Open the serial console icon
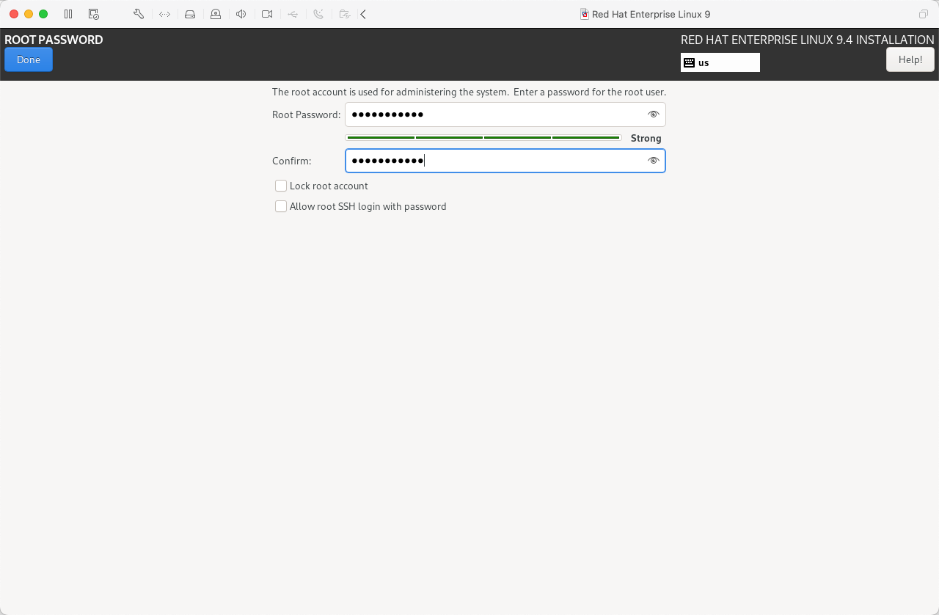The width and height of the screenshot is (939, 615). click(164, 14)
